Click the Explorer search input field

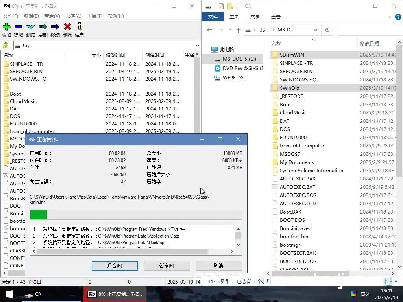pyautogui.click(x=370, y=30)
